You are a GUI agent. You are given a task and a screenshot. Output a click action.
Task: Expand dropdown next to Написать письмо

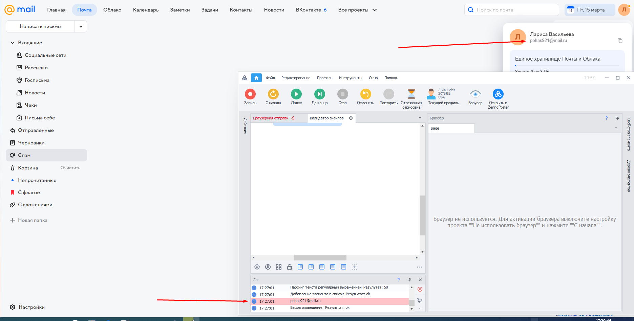click(81, 26)
